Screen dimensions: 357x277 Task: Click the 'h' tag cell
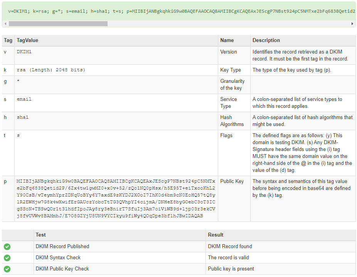[x=5, y=117]
